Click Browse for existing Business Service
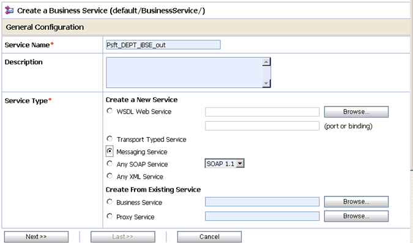The image size is (413, 243). coord(356,201)
